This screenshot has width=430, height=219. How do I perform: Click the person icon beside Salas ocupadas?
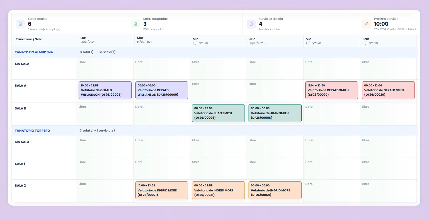point(136,24)
